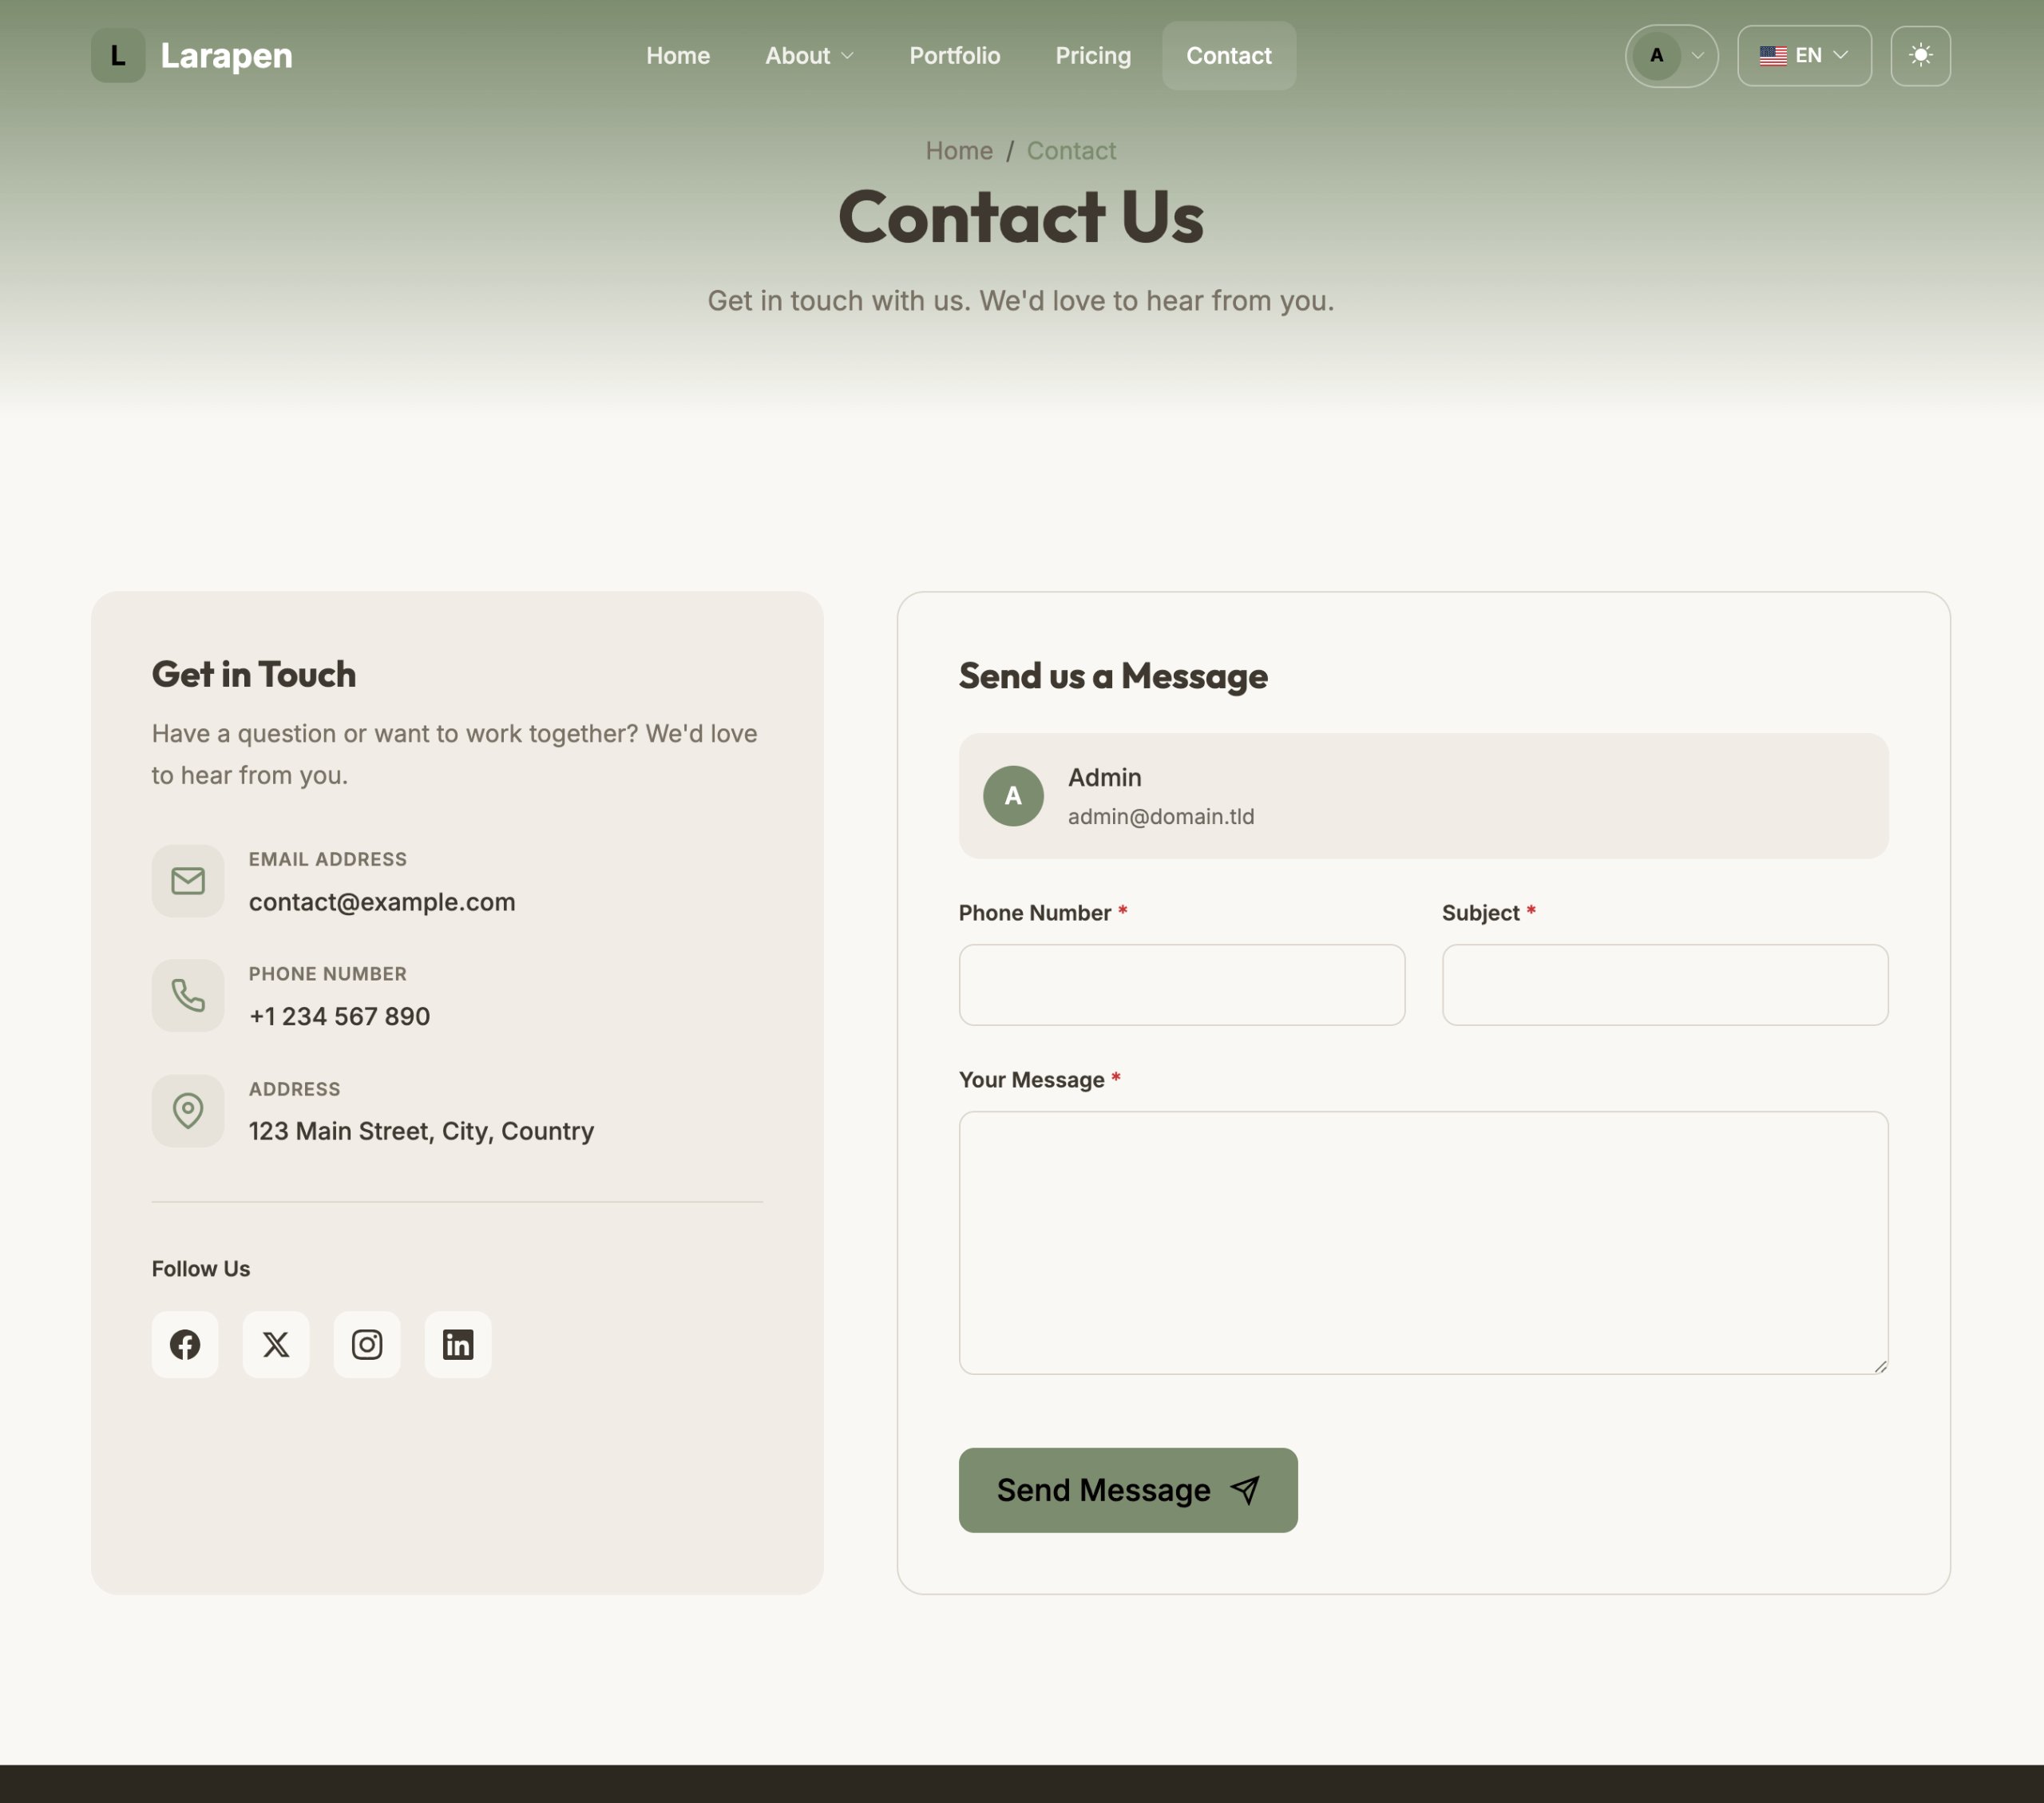Click the envelope email icon
The height and width of the screenshot is (1803, 2044).
[188, 881]
